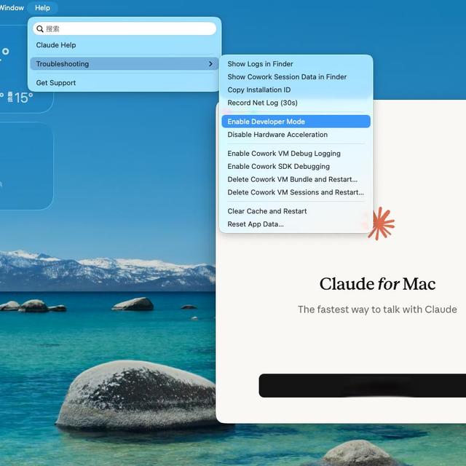Click the magnifier icon in search field
Image resolution: width=466 pixels, height=466 pixels.
(40, 29)
